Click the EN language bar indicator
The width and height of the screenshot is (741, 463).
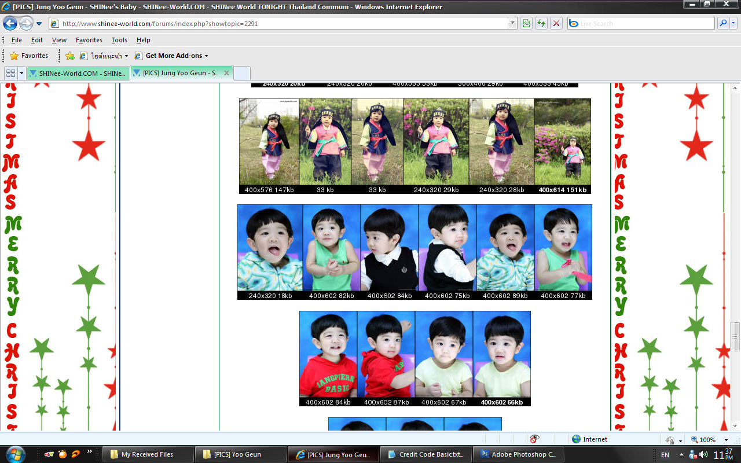[x=665, y=455]
